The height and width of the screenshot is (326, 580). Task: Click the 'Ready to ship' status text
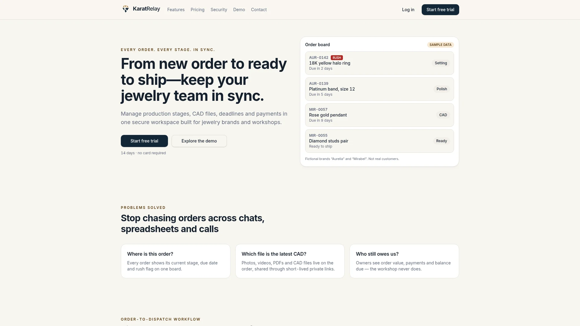(x=321, y=146)
